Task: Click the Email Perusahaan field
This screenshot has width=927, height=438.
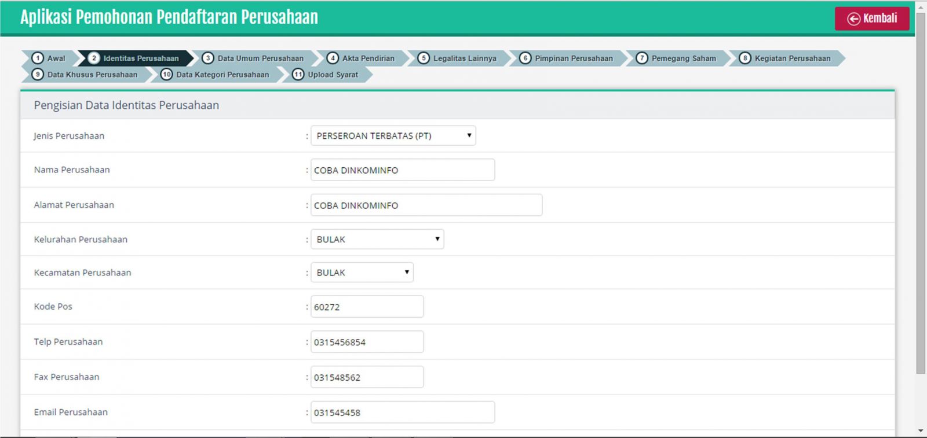Action: click(403, 413)
